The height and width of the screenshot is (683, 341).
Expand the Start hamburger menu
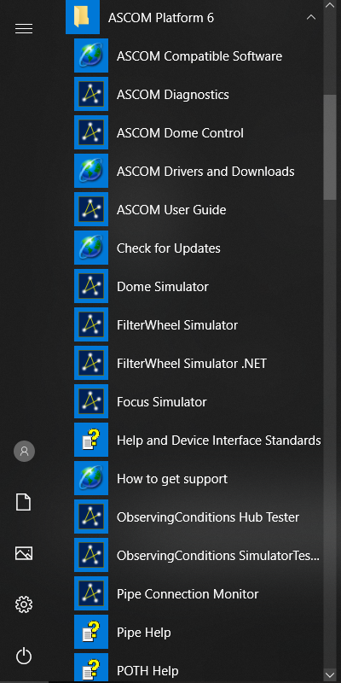pos(24,29)
